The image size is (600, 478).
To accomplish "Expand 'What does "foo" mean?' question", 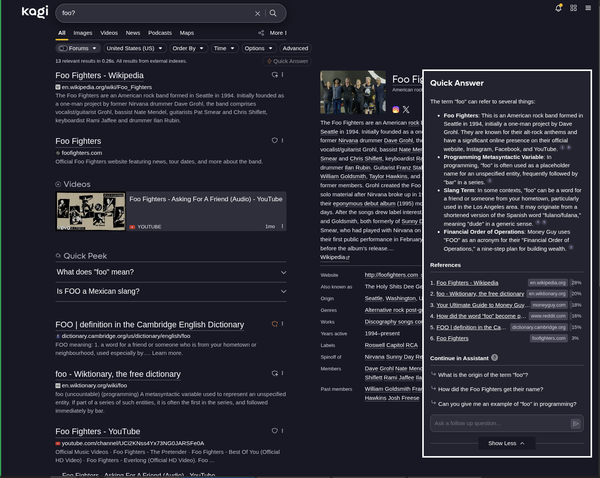I will (x=171, y=272).
